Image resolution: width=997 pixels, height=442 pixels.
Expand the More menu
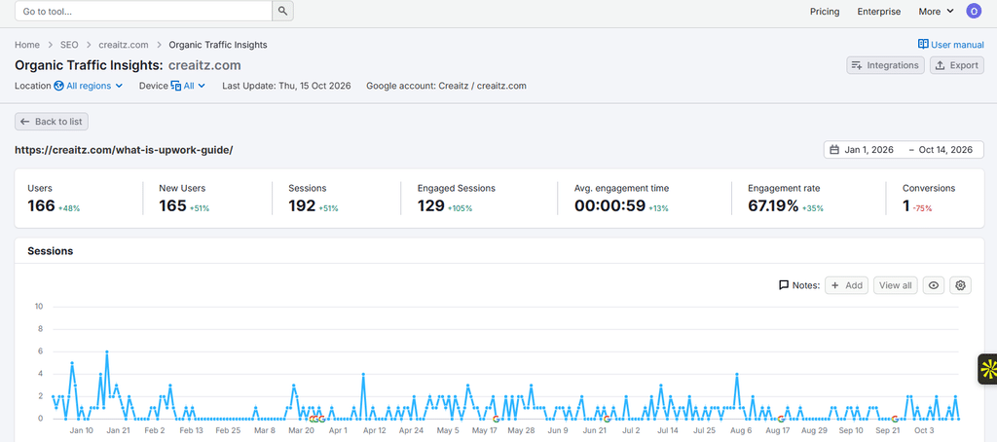tap(936, 12)
